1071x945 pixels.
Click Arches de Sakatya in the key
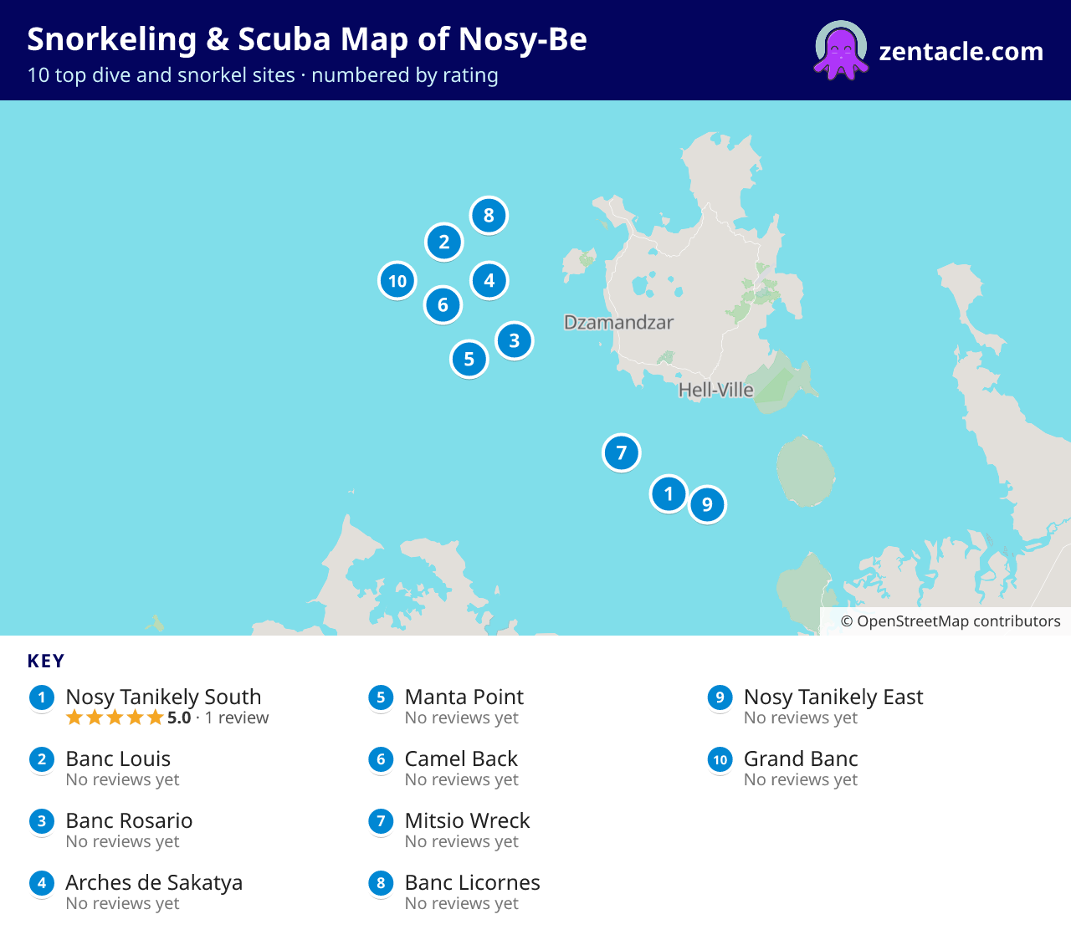click(154, 882)
